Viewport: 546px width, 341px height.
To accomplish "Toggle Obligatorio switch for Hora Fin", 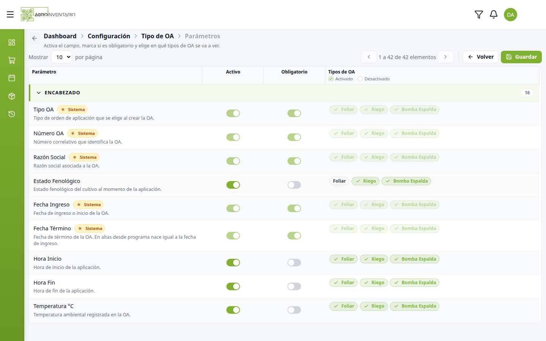I will (x=294, y=286).
